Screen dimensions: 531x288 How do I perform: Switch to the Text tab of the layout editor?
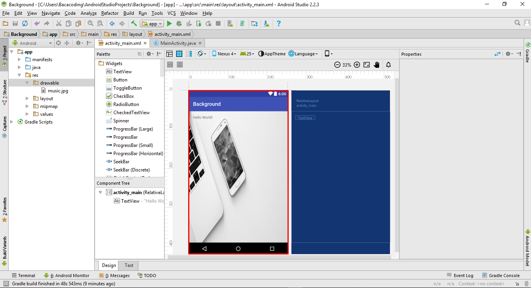[x=128, y=265]
